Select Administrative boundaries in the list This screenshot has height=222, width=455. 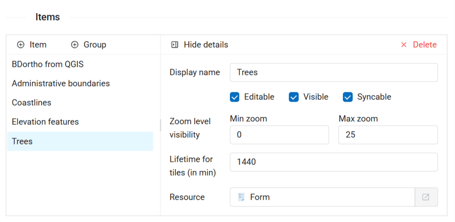coord(61,83)
